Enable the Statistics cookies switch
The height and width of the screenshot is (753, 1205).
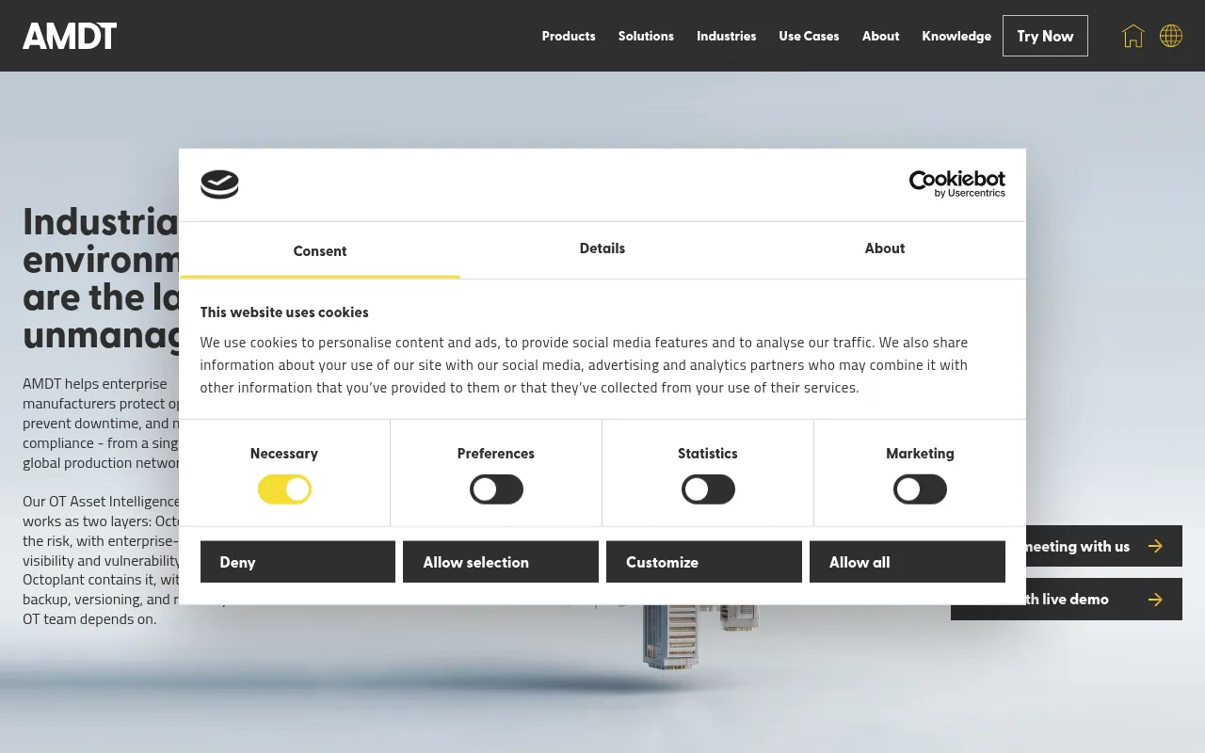tap(708, 489)
